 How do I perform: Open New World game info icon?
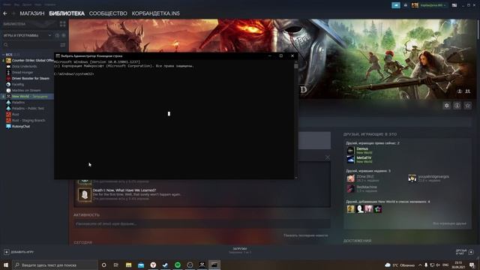coord(457,106)
